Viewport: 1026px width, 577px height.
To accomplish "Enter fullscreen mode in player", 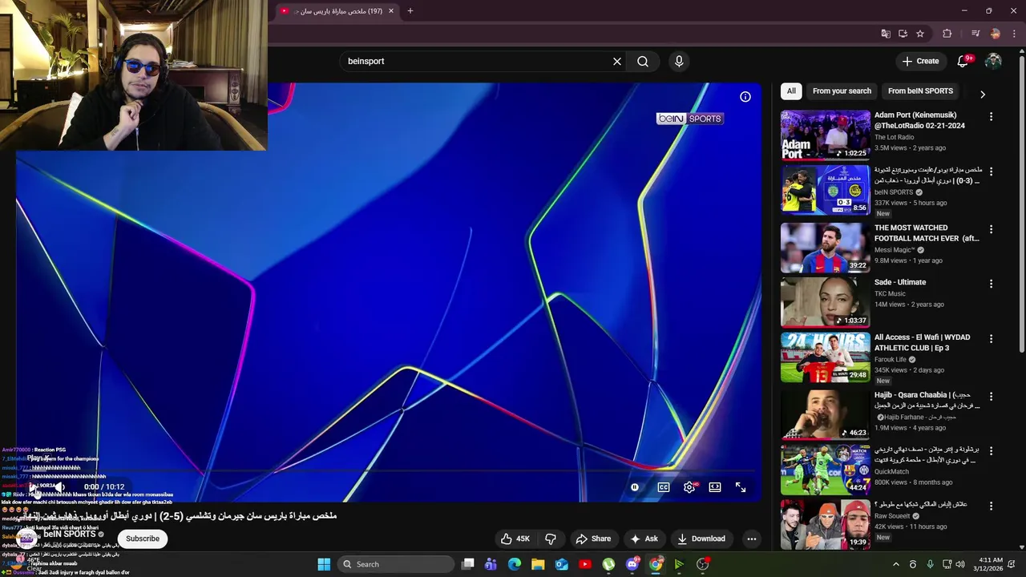I will tap(741, 487).
